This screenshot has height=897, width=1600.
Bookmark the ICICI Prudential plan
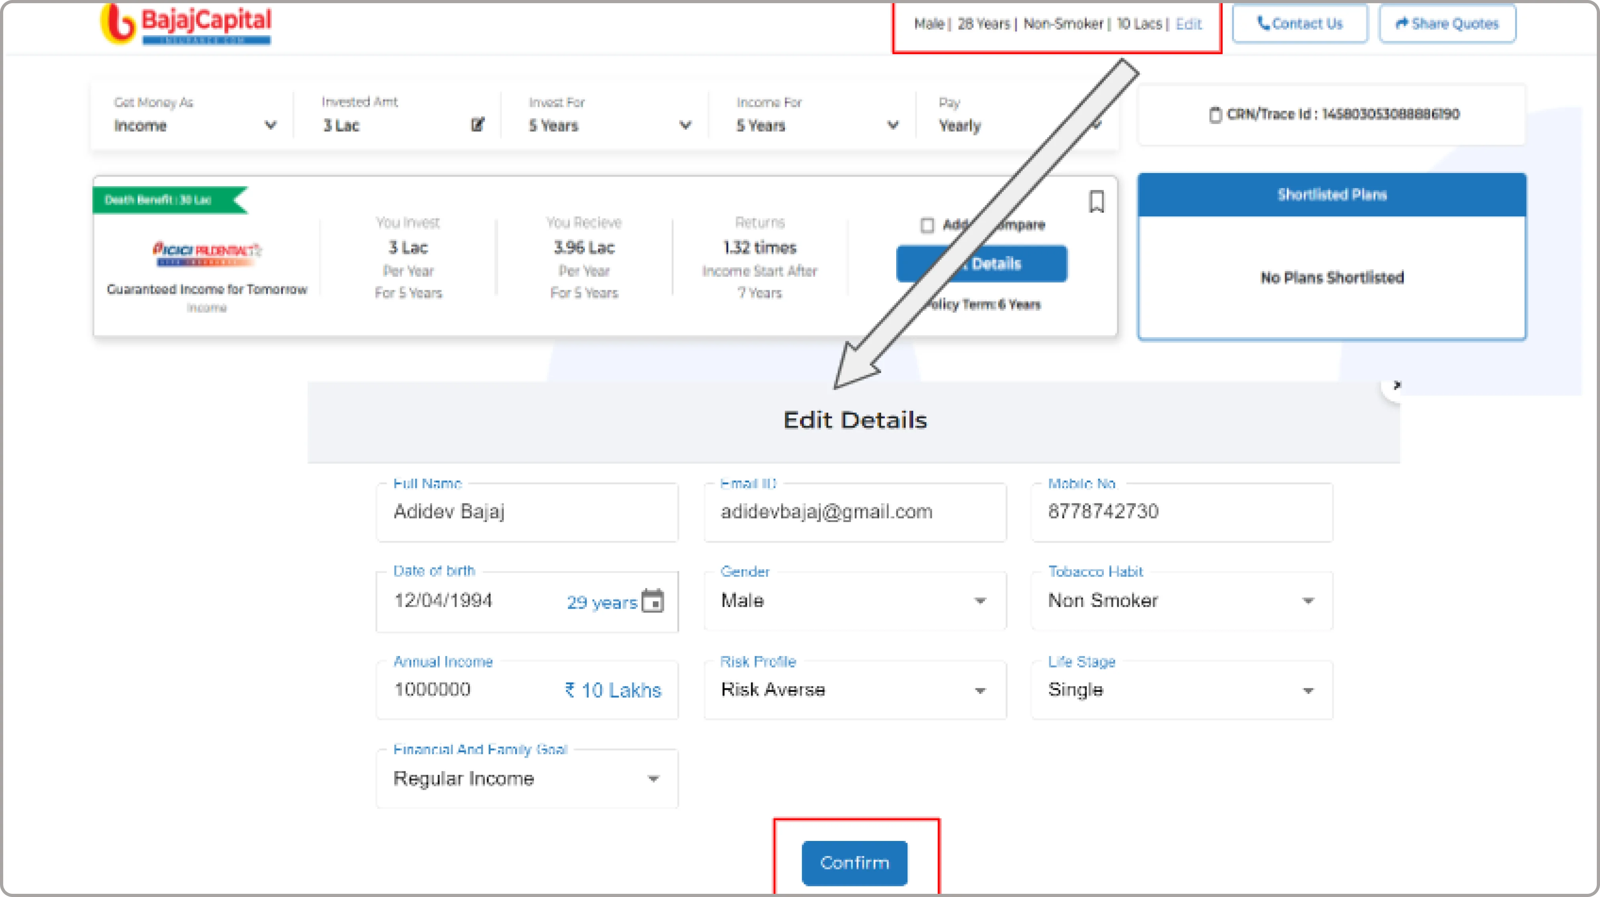point(1096,202)
